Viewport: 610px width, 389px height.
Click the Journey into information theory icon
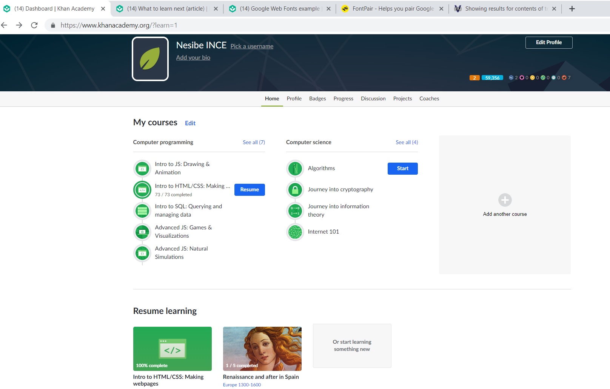tap(295, 211)
